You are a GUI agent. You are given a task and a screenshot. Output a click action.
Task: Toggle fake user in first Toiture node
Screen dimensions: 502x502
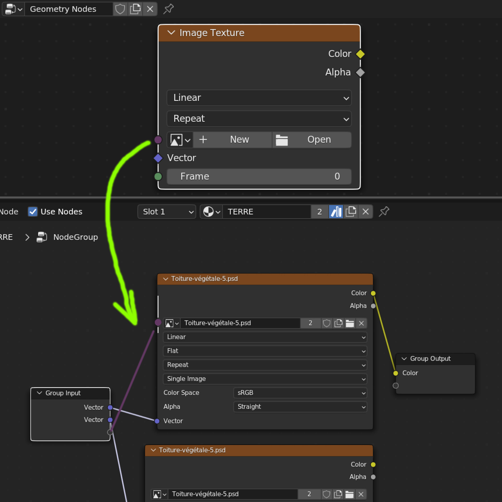point(327,323)
